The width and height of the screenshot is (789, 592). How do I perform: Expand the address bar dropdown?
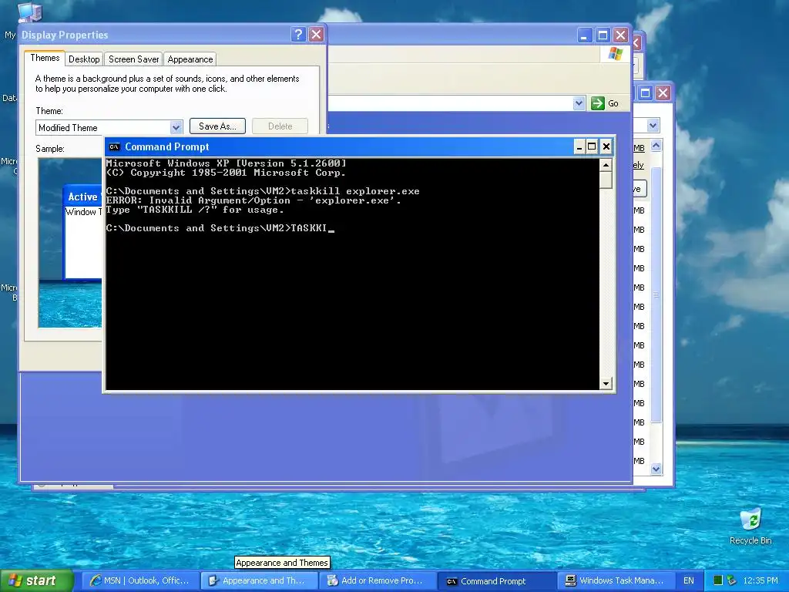[579, 103]
